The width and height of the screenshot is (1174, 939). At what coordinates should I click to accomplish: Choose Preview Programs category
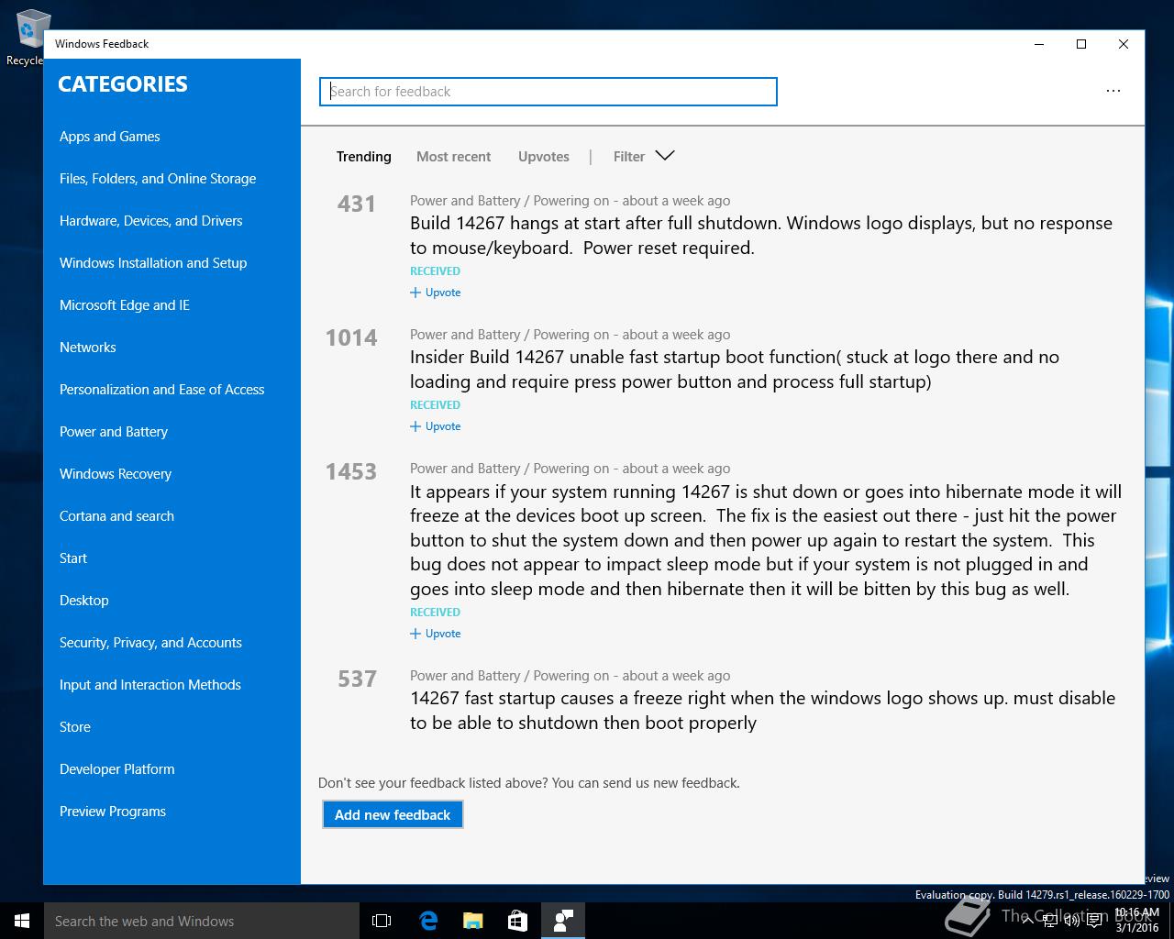coord(113,812)
